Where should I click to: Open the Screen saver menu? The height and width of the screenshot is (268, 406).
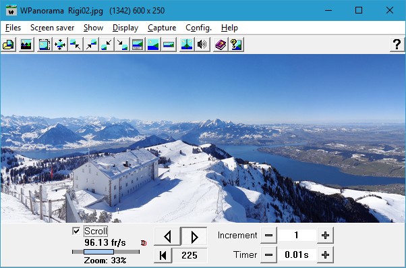click(x=53, y=28)
